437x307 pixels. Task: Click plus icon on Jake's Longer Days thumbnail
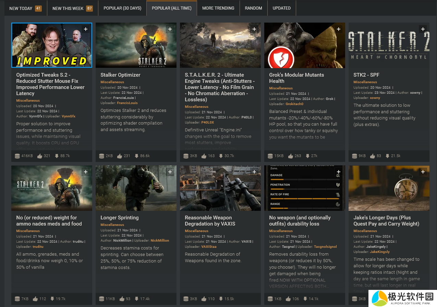(x=423, y=172)
